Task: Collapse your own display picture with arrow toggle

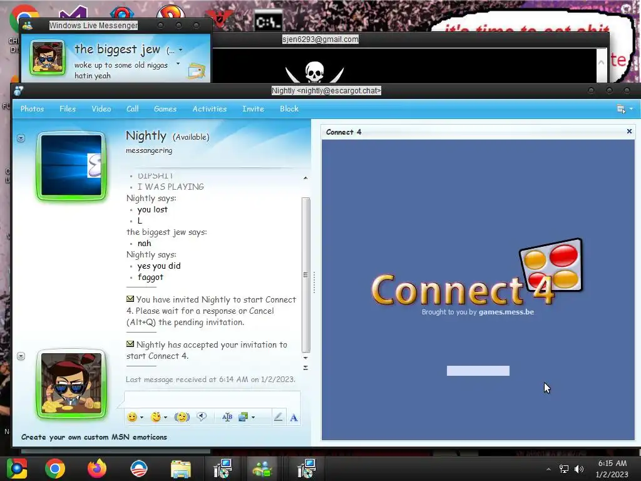Action: click(x=21, y=356)
